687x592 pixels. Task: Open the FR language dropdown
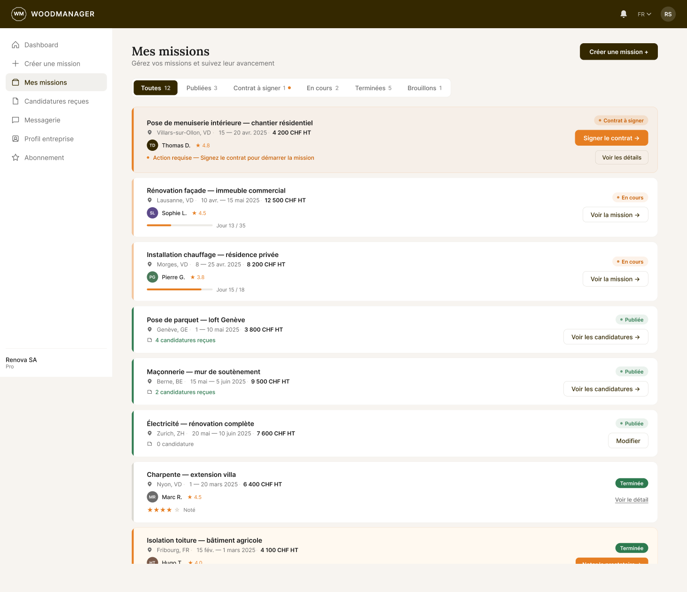pyautogui.click(x=644, y=14)
